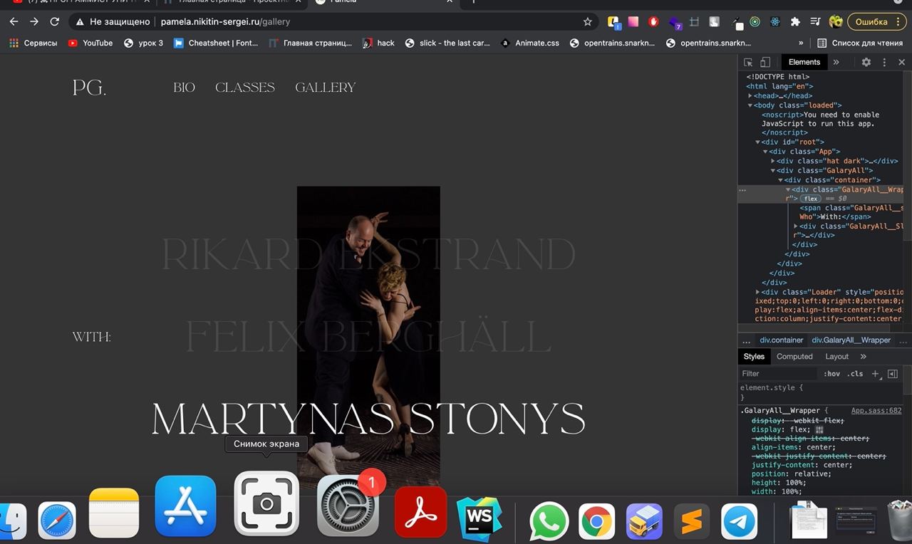Click the flex badge in the DOM tree
Viewport: 912px width, 544px height.
(811, 199)
